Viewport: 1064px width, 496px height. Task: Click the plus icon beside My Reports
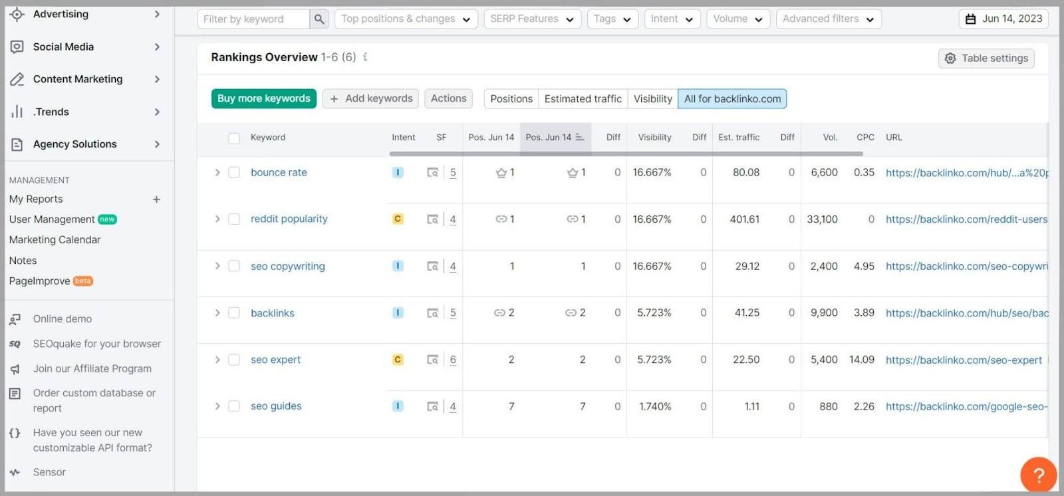click(x=156, y=199)
